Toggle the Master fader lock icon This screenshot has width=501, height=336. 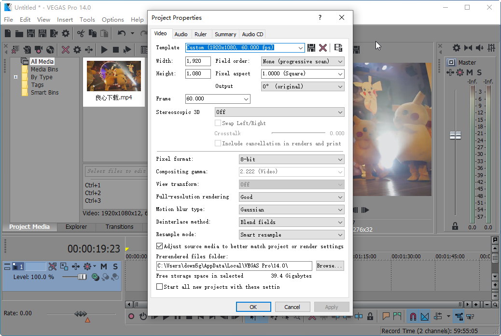pos(455,226)
